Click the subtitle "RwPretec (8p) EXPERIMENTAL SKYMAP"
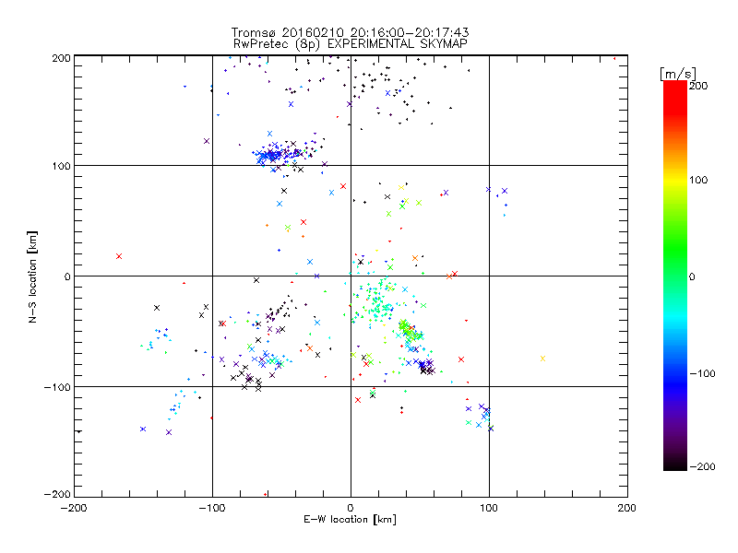This screenshot has height=553, width=738. 351,43
